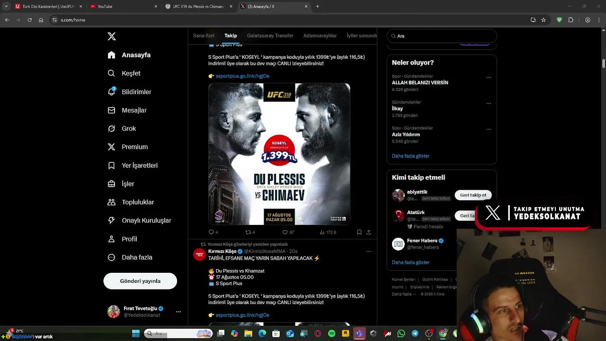
Task: Switch to Türk Dizi Karakterleri tab
Action: (x=48, y=7)
